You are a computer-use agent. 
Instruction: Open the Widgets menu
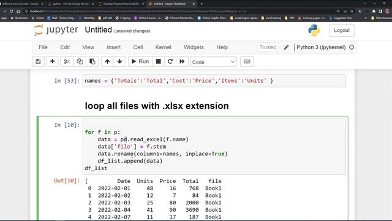[194, 47]
